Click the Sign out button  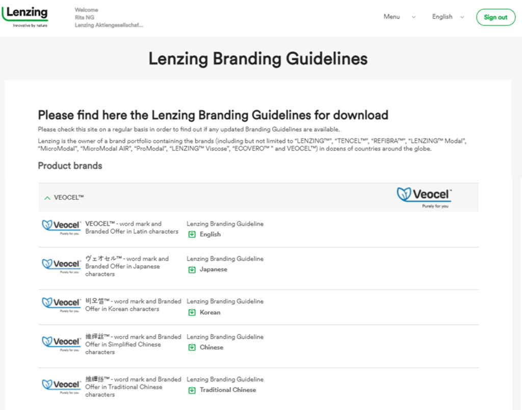click(495, 17)
